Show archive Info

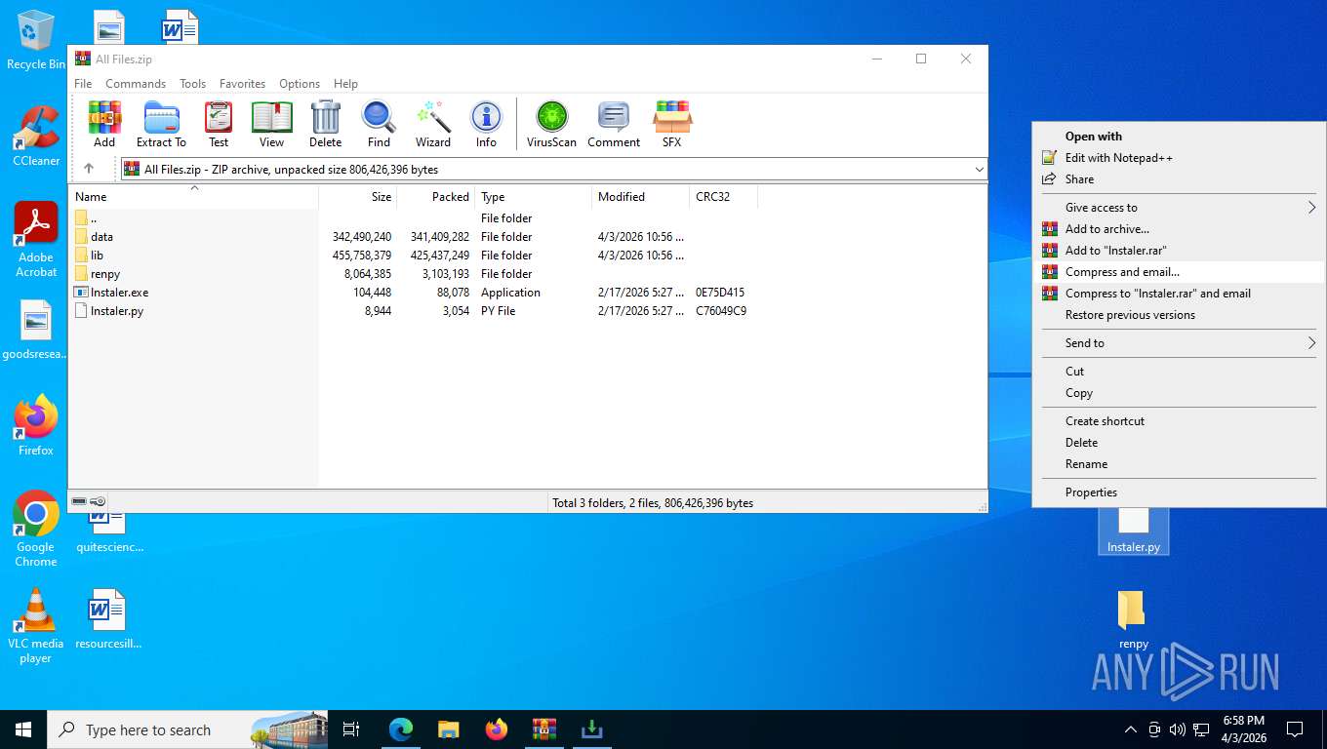tap(486, 124)
